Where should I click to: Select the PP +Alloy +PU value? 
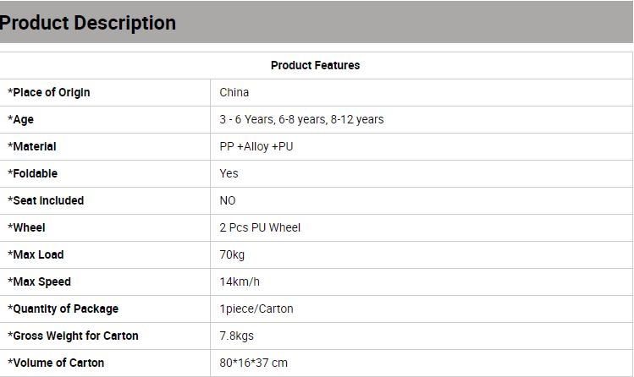click(256, 146)
